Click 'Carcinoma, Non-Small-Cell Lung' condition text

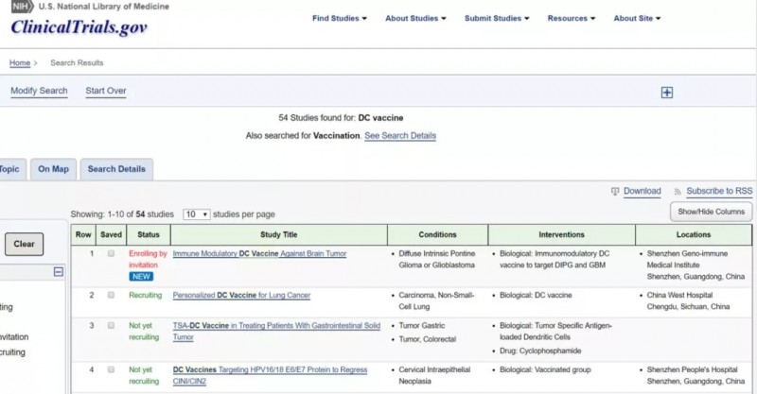(x=436, y=300)
